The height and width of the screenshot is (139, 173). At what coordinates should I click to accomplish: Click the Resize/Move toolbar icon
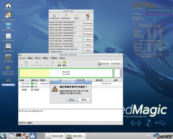point(37,64)
